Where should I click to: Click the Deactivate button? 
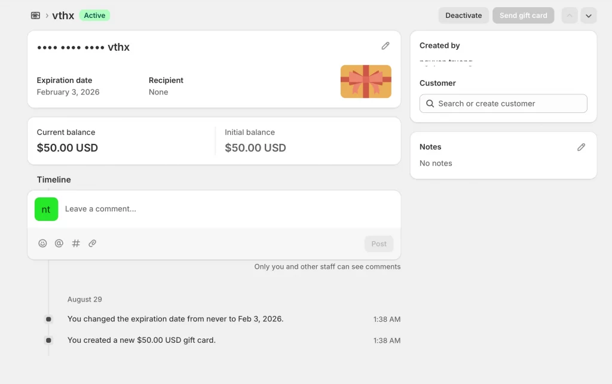pyautogui.click(x=464, y=16)
